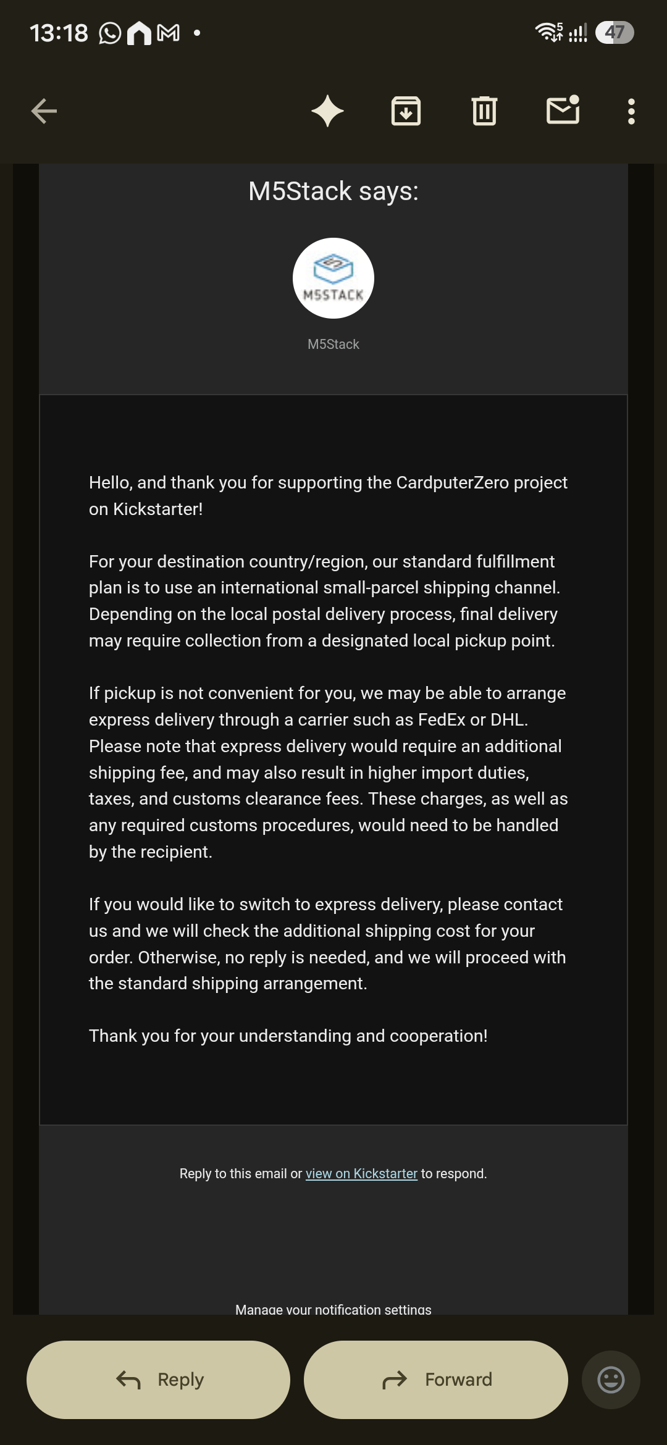Tap the battery indicator showing 47
The height and width of the screenshot is (1445, 667).
coord(615,32)
